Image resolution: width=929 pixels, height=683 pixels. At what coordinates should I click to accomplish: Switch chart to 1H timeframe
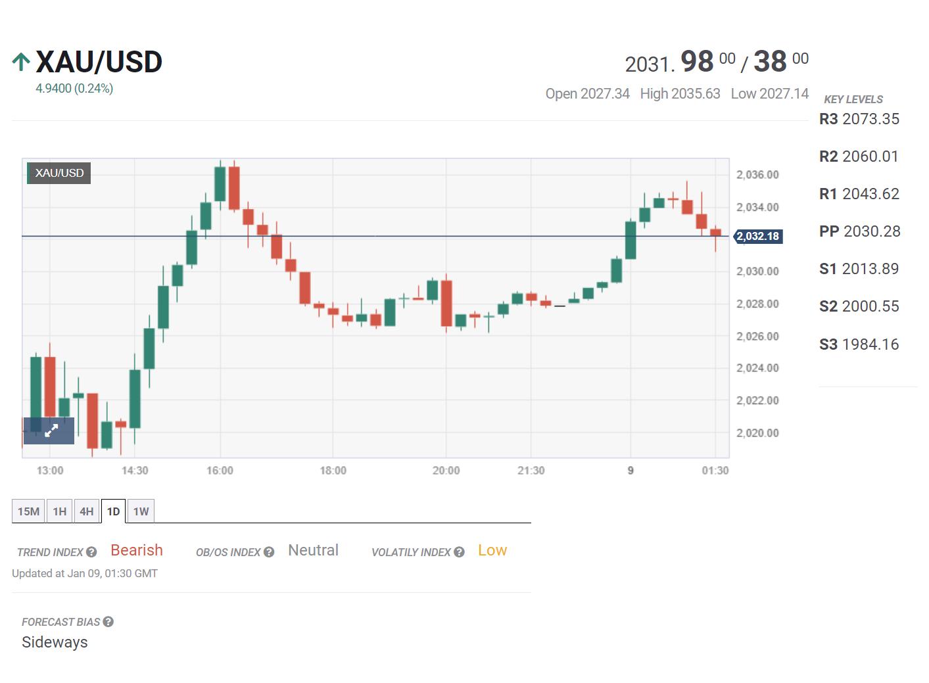(60, 511)
